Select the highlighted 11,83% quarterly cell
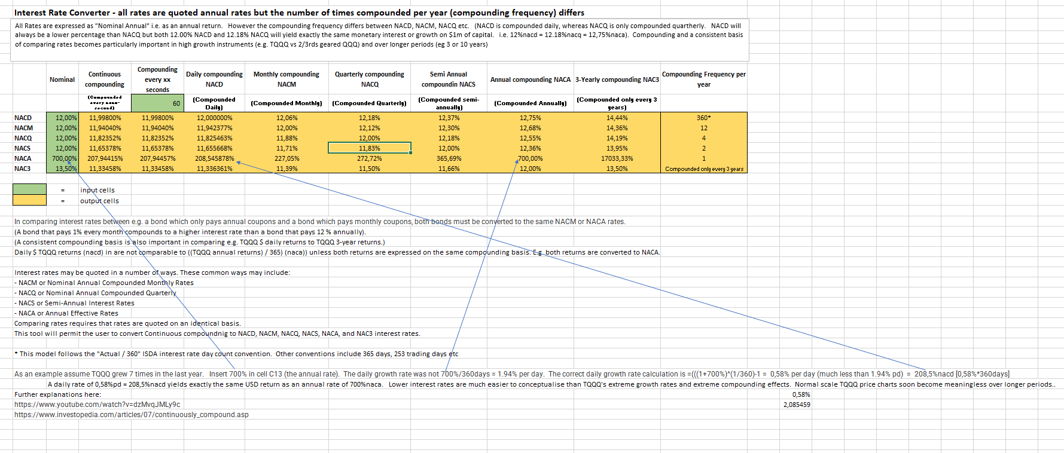The height and width of the screenshot is (453, 1064). point(370,148)
